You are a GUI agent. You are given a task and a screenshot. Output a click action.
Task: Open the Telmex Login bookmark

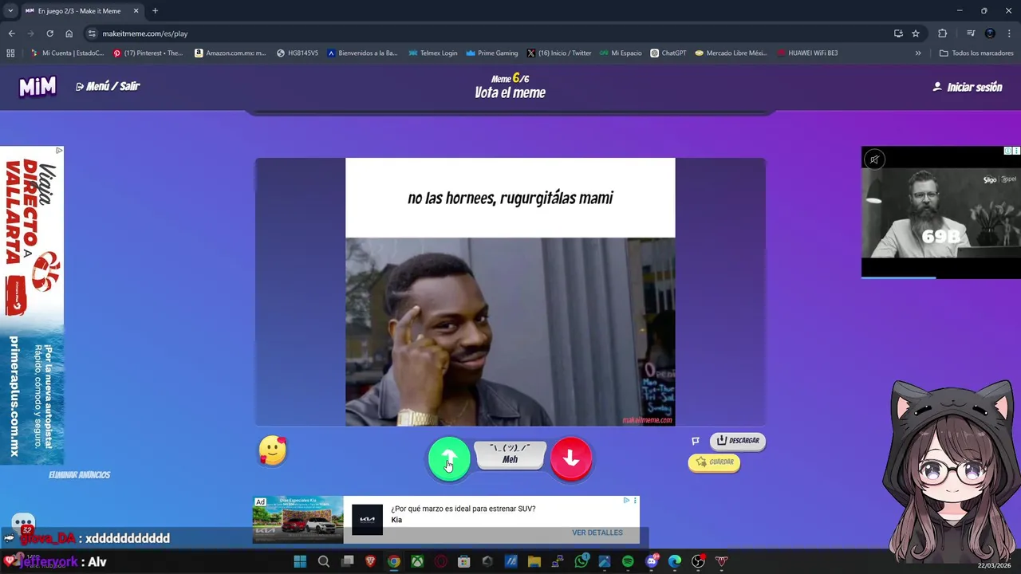433,53
